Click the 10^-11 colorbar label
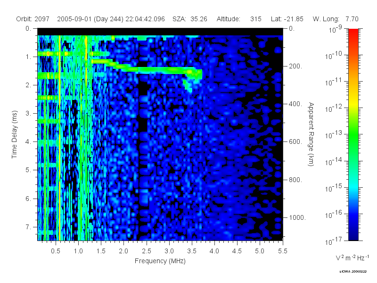The height and width of the screenshot is (283, 377). (333, 82)
